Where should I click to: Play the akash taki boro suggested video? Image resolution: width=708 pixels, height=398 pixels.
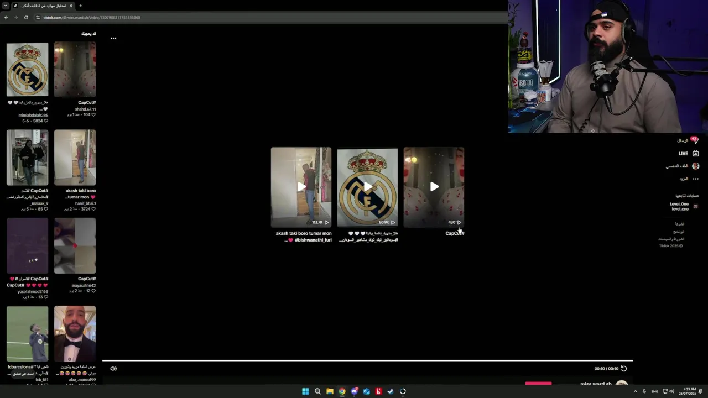click(301, 187)
